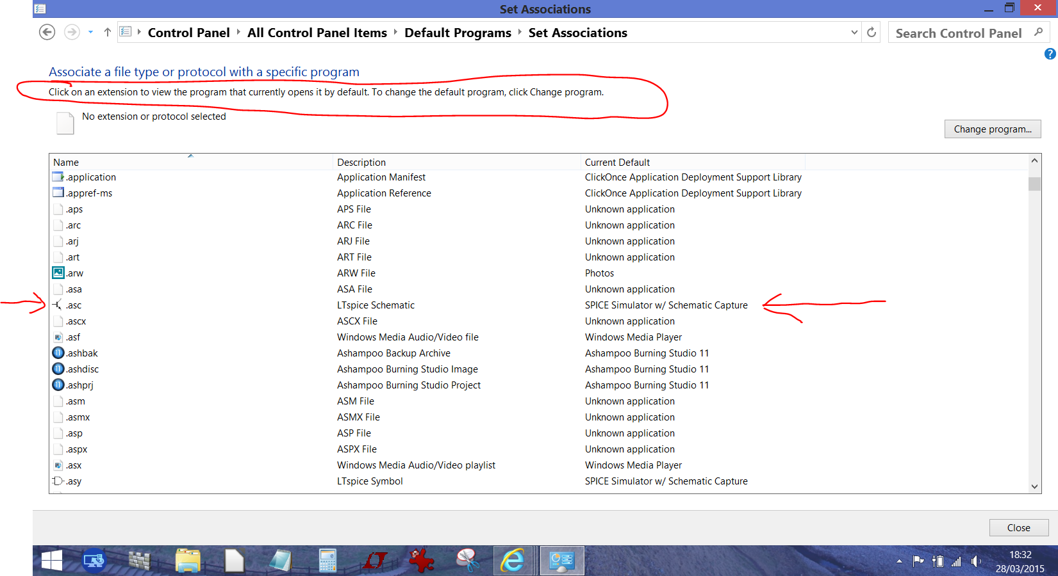
Task: Open All Control Panel Items breadcrumb
Action: pyautogui.click(x=317, y=33)
